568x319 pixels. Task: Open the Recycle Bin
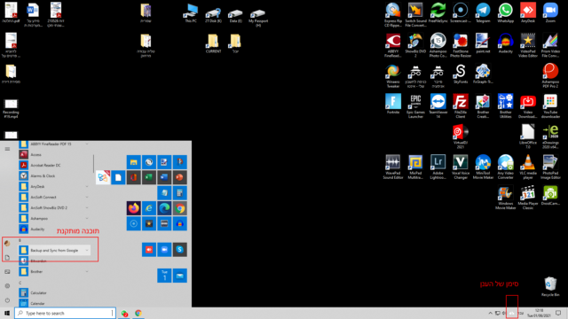550,286
